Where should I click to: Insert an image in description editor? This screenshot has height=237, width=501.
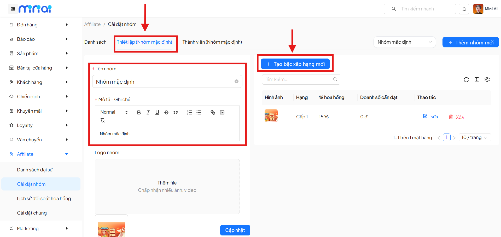[x=222, y=112]
